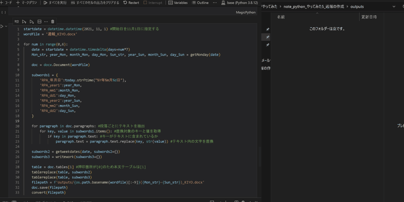Open more cell actions menu
Image resolution: width=404 pixels, height=202 pixels.
pyautogui.click(x=46, y=22)
